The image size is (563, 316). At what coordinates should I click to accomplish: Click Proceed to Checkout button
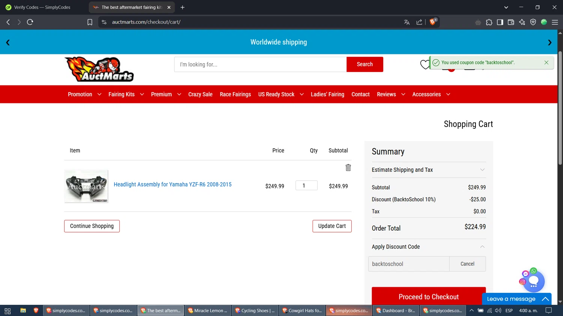click(x=429, y=296)
